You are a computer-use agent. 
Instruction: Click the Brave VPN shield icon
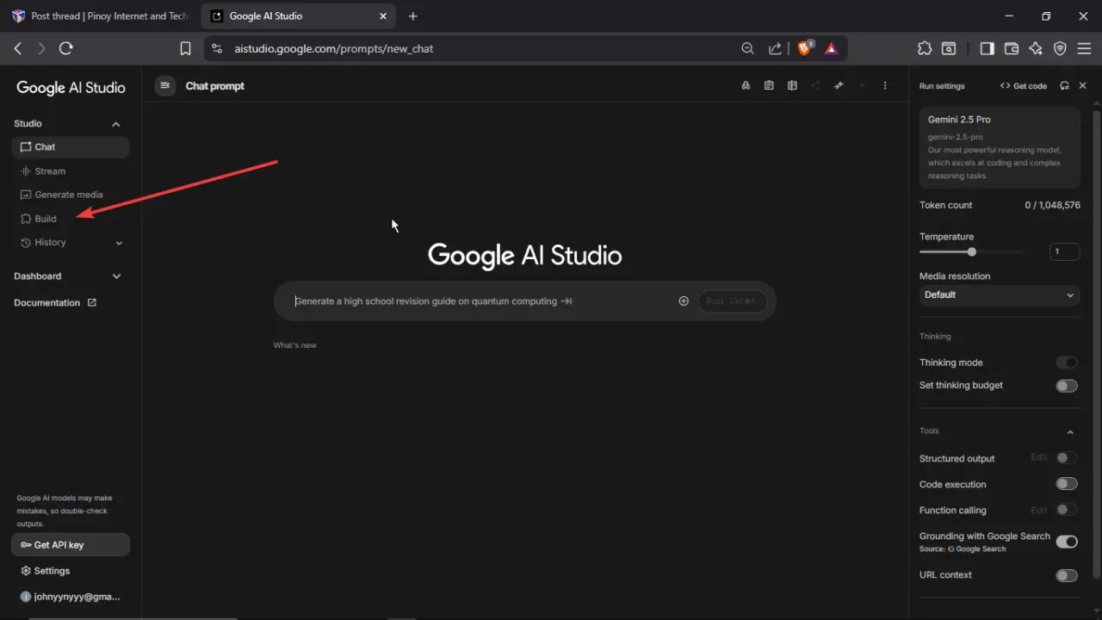[1060, 49]
